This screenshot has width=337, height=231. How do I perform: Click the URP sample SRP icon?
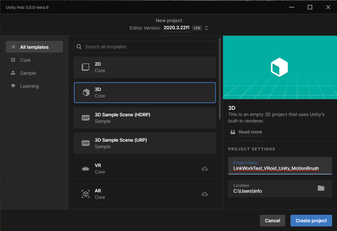(86, 143)
